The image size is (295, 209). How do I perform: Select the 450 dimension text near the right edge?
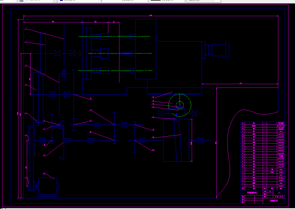241,83
